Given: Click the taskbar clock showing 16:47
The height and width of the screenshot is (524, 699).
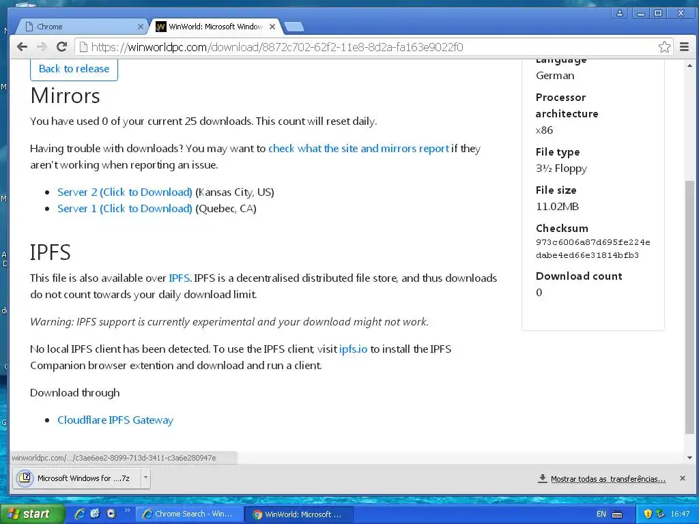Looking at the screenshot, I should coord(680,514).
